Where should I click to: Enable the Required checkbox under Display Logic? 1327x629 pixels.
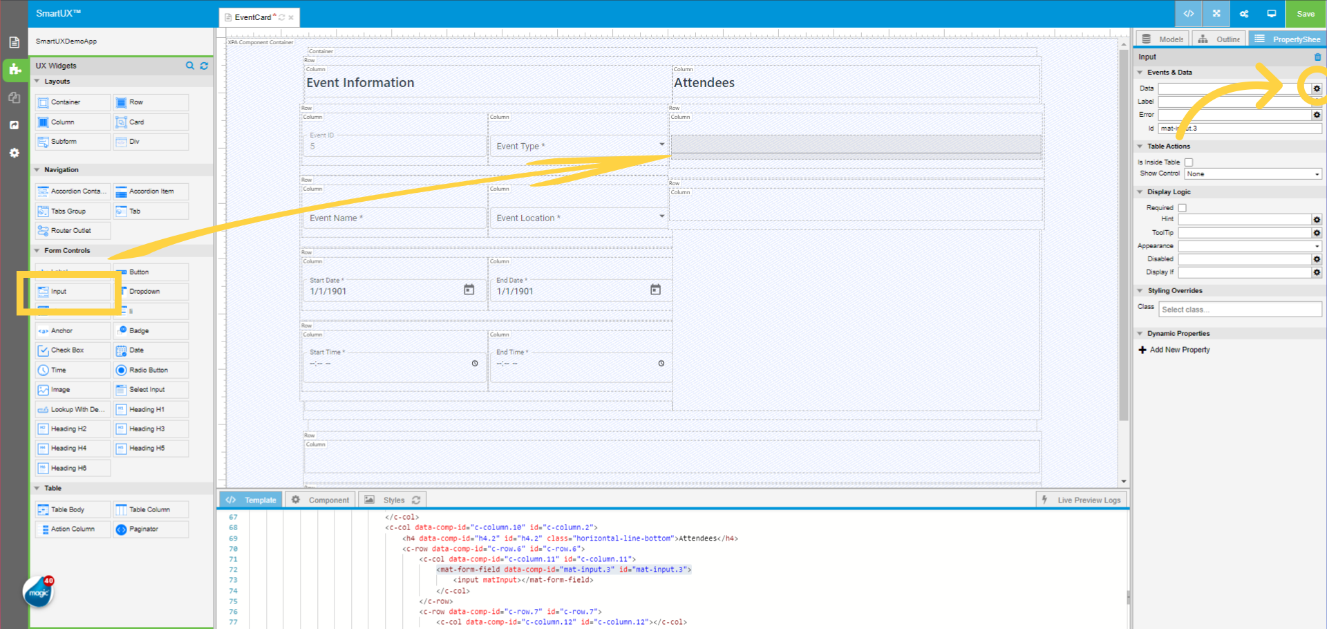pos(1182,207)
